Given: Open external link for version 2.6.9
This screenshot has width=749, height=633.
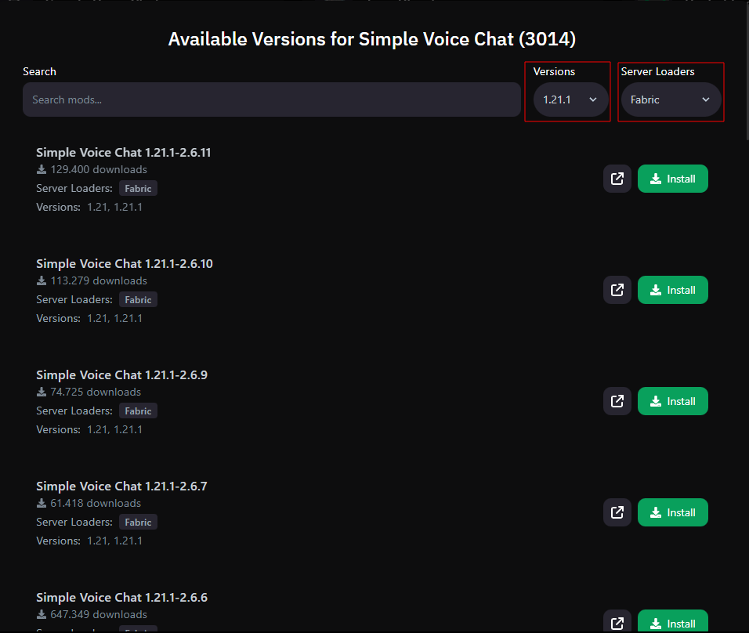Looking at the screenshot, I should point(617,401).
